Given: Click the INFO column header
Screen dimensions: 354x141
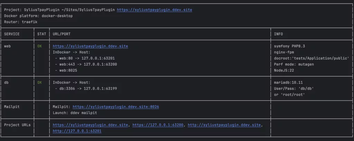Looking at the screenshot, I should pos(278,34).
